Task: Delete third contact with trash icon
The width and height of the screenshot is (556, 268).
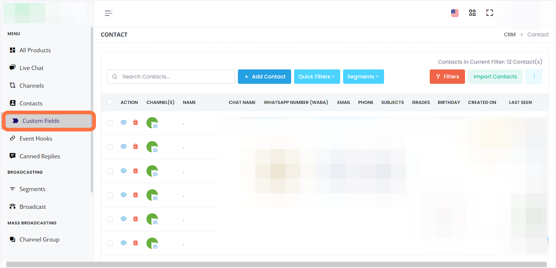Action: pos(136,170)
